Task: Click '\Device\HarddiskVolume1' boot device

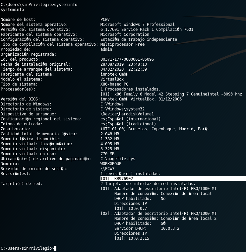Action: click(x=127, y=114)
